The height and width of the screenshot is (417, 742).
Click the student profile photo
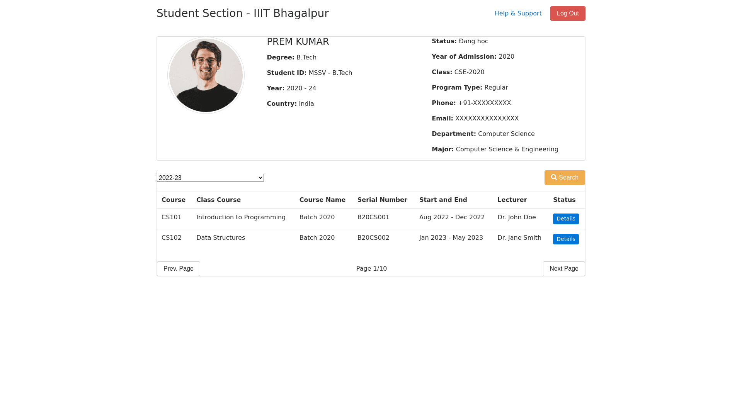(206, 75)
